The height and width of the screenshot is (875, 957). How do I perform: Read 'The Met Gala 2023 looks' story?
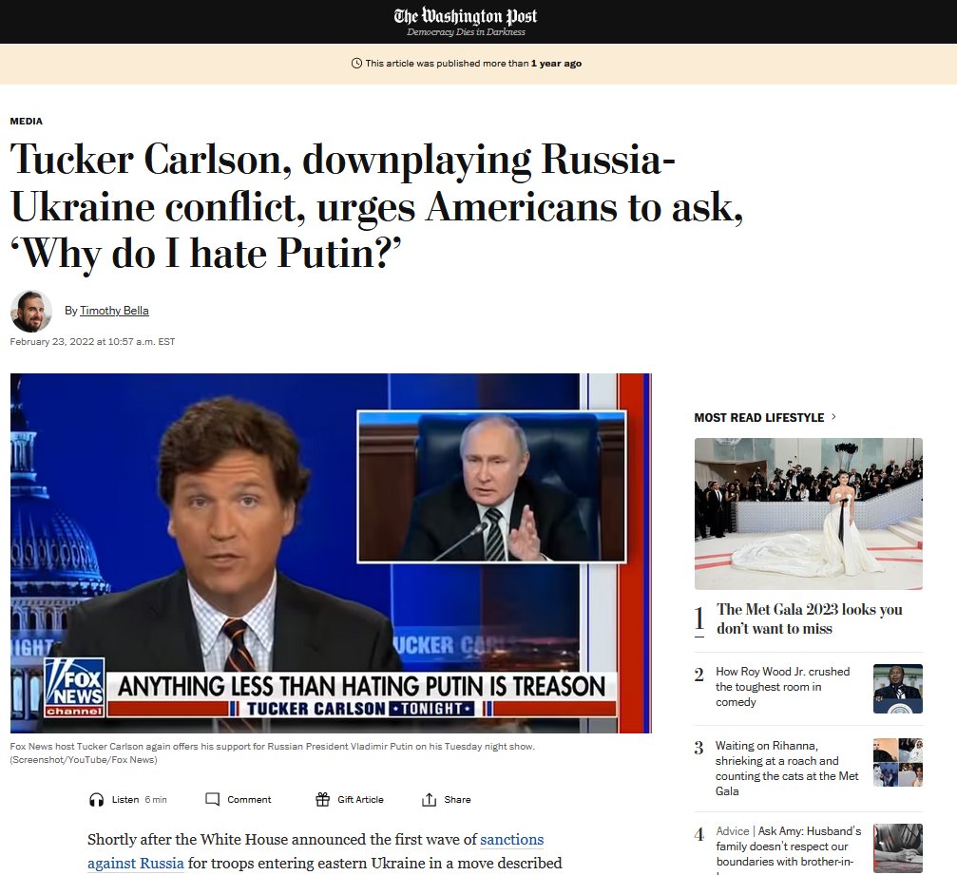(810, 618)
